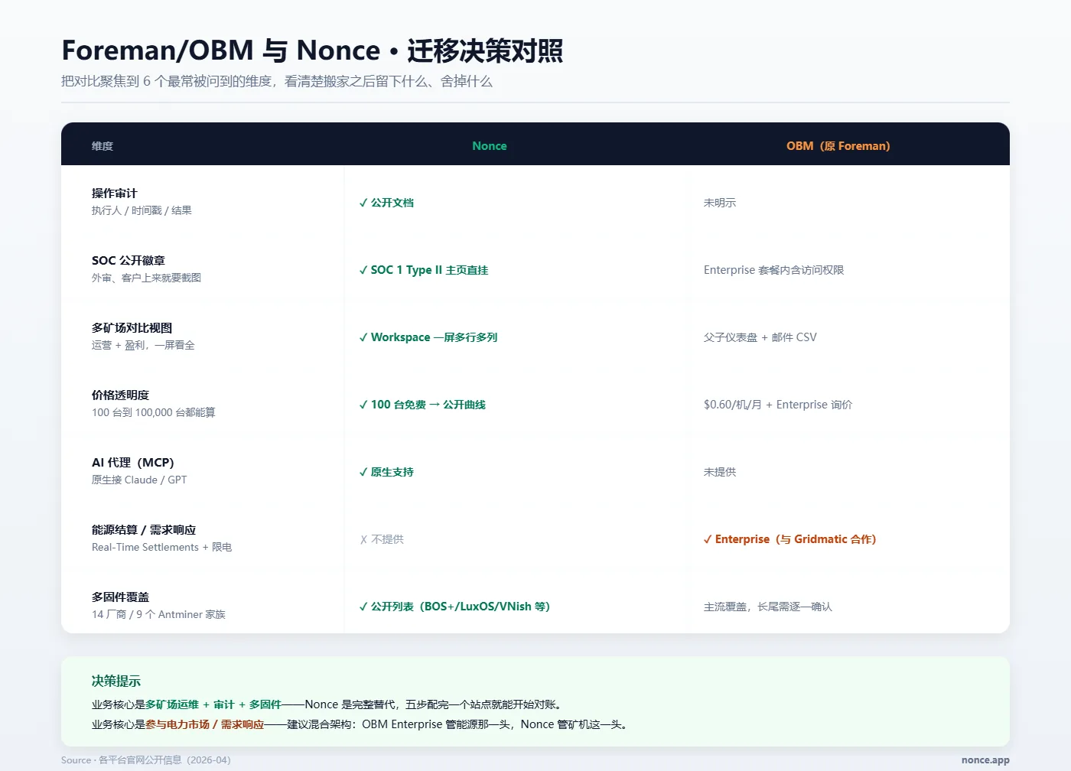
Task: Click the '✓ 100 台免费 → 公开曲线' cell
Action: [422, 405]
